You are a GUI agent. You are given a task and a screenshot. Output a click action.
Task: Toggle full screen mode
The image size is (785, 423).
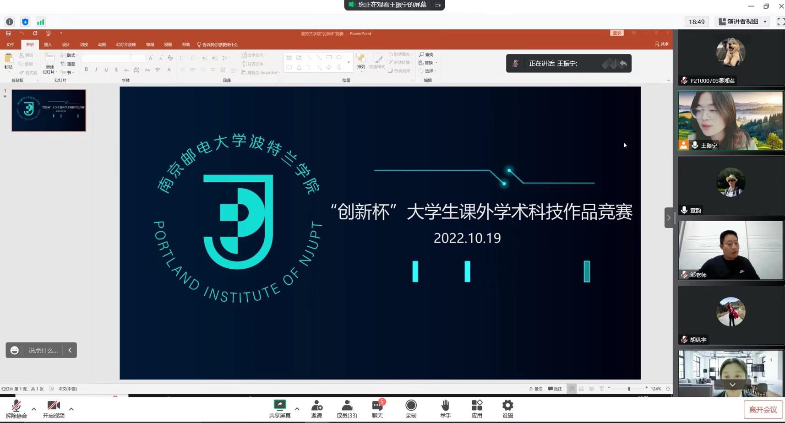pos(780,22)
